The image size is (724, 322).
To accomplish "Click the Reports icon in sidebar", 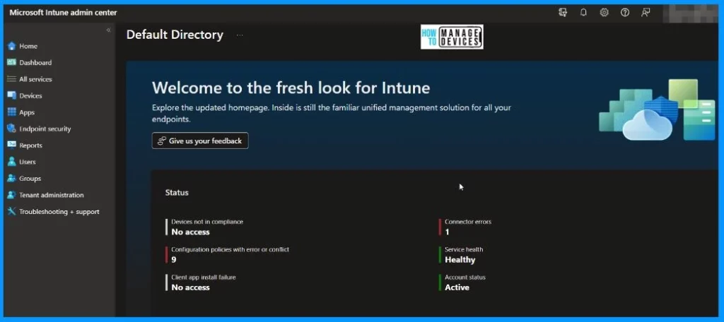I will [11, 145].
